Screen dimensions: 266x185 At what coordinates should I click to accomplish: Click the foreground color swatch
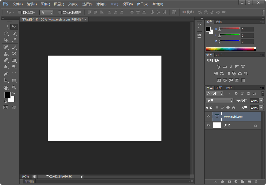(x=7, y=95)
